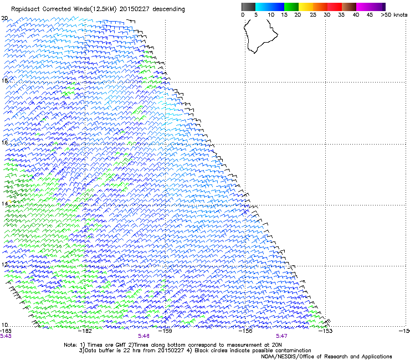Click the cyan 5–10 knots legend swatch

[263, 7]
